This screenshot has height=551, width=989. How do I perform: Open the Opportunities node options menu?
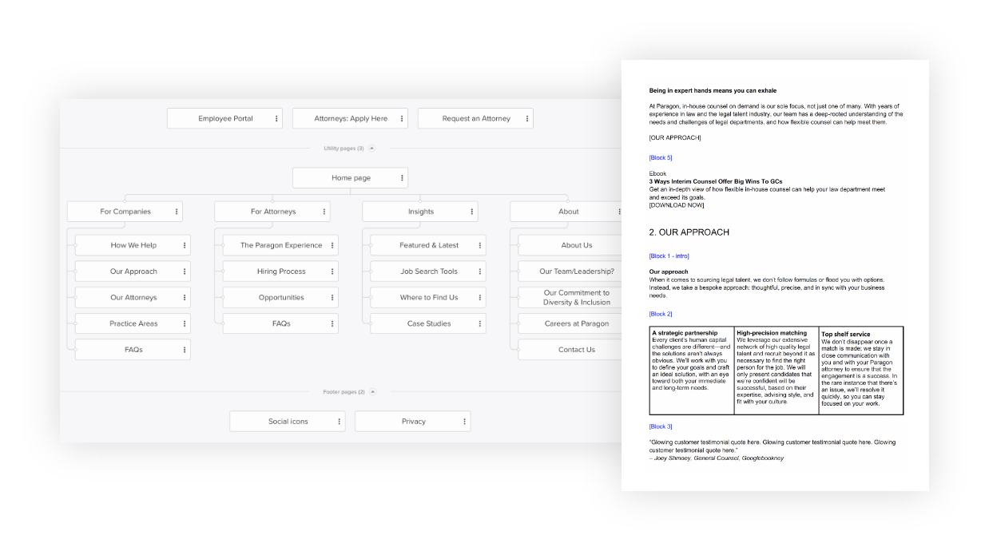click(332, 298)
